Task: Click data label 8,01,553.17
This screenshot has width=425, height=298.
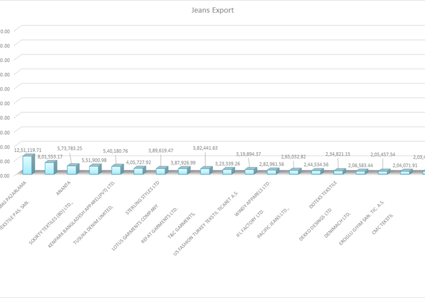Action: coord(50,157)
